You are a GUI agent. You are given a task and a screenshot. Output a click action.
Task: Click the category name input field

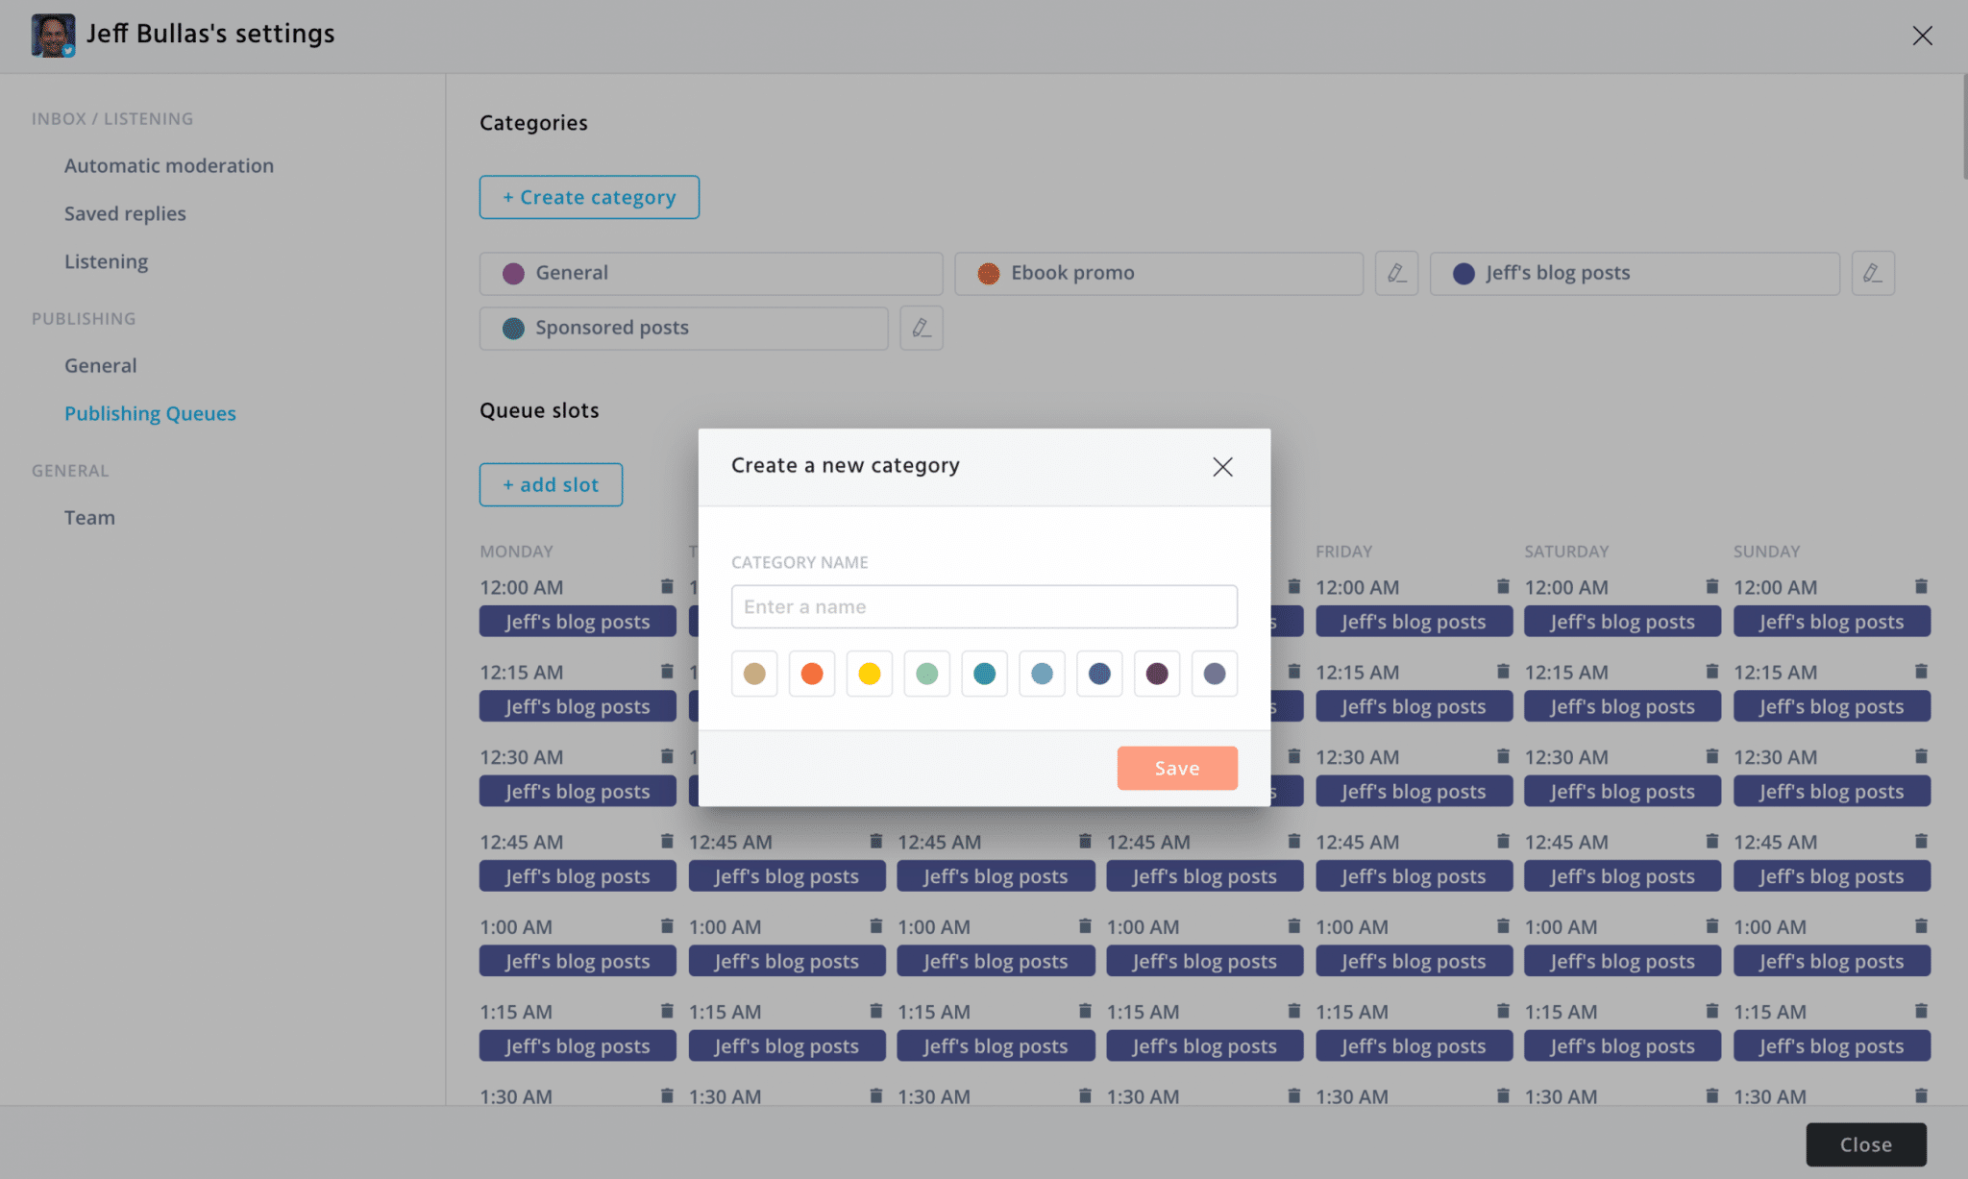coord(983,605)
